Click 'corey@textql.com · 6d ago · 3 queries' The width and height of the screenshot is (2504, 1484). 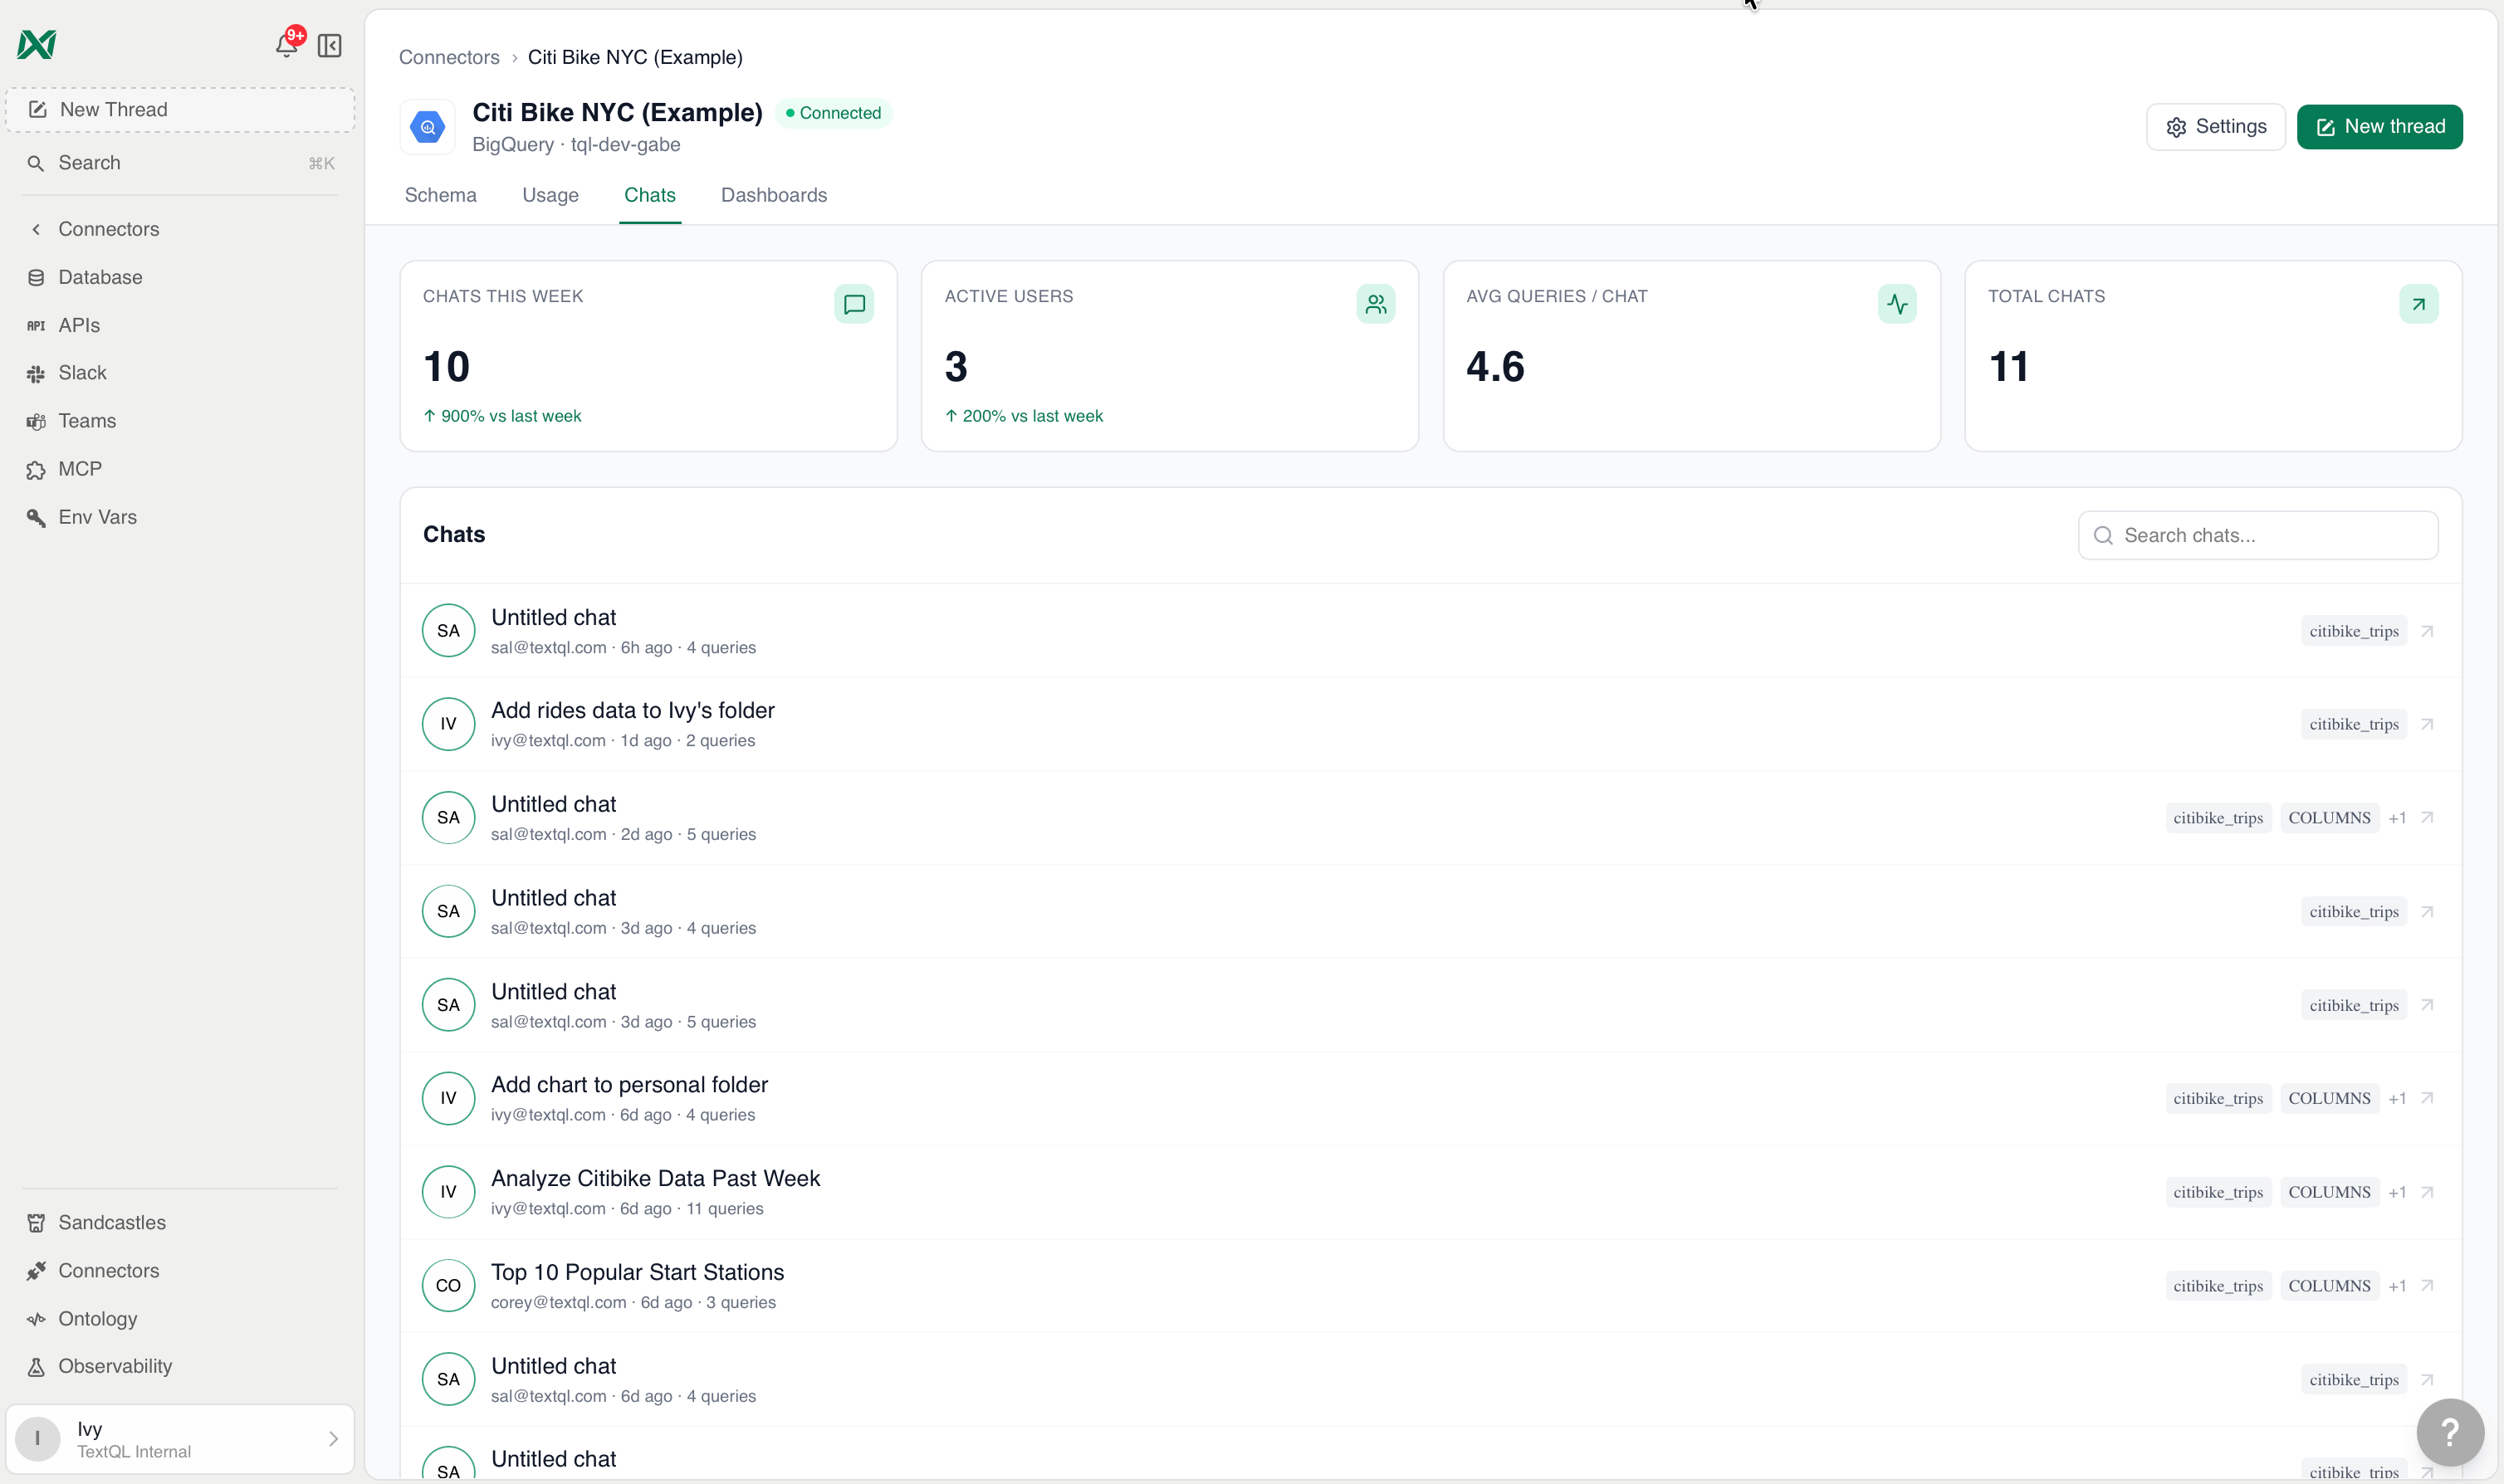633,1303
